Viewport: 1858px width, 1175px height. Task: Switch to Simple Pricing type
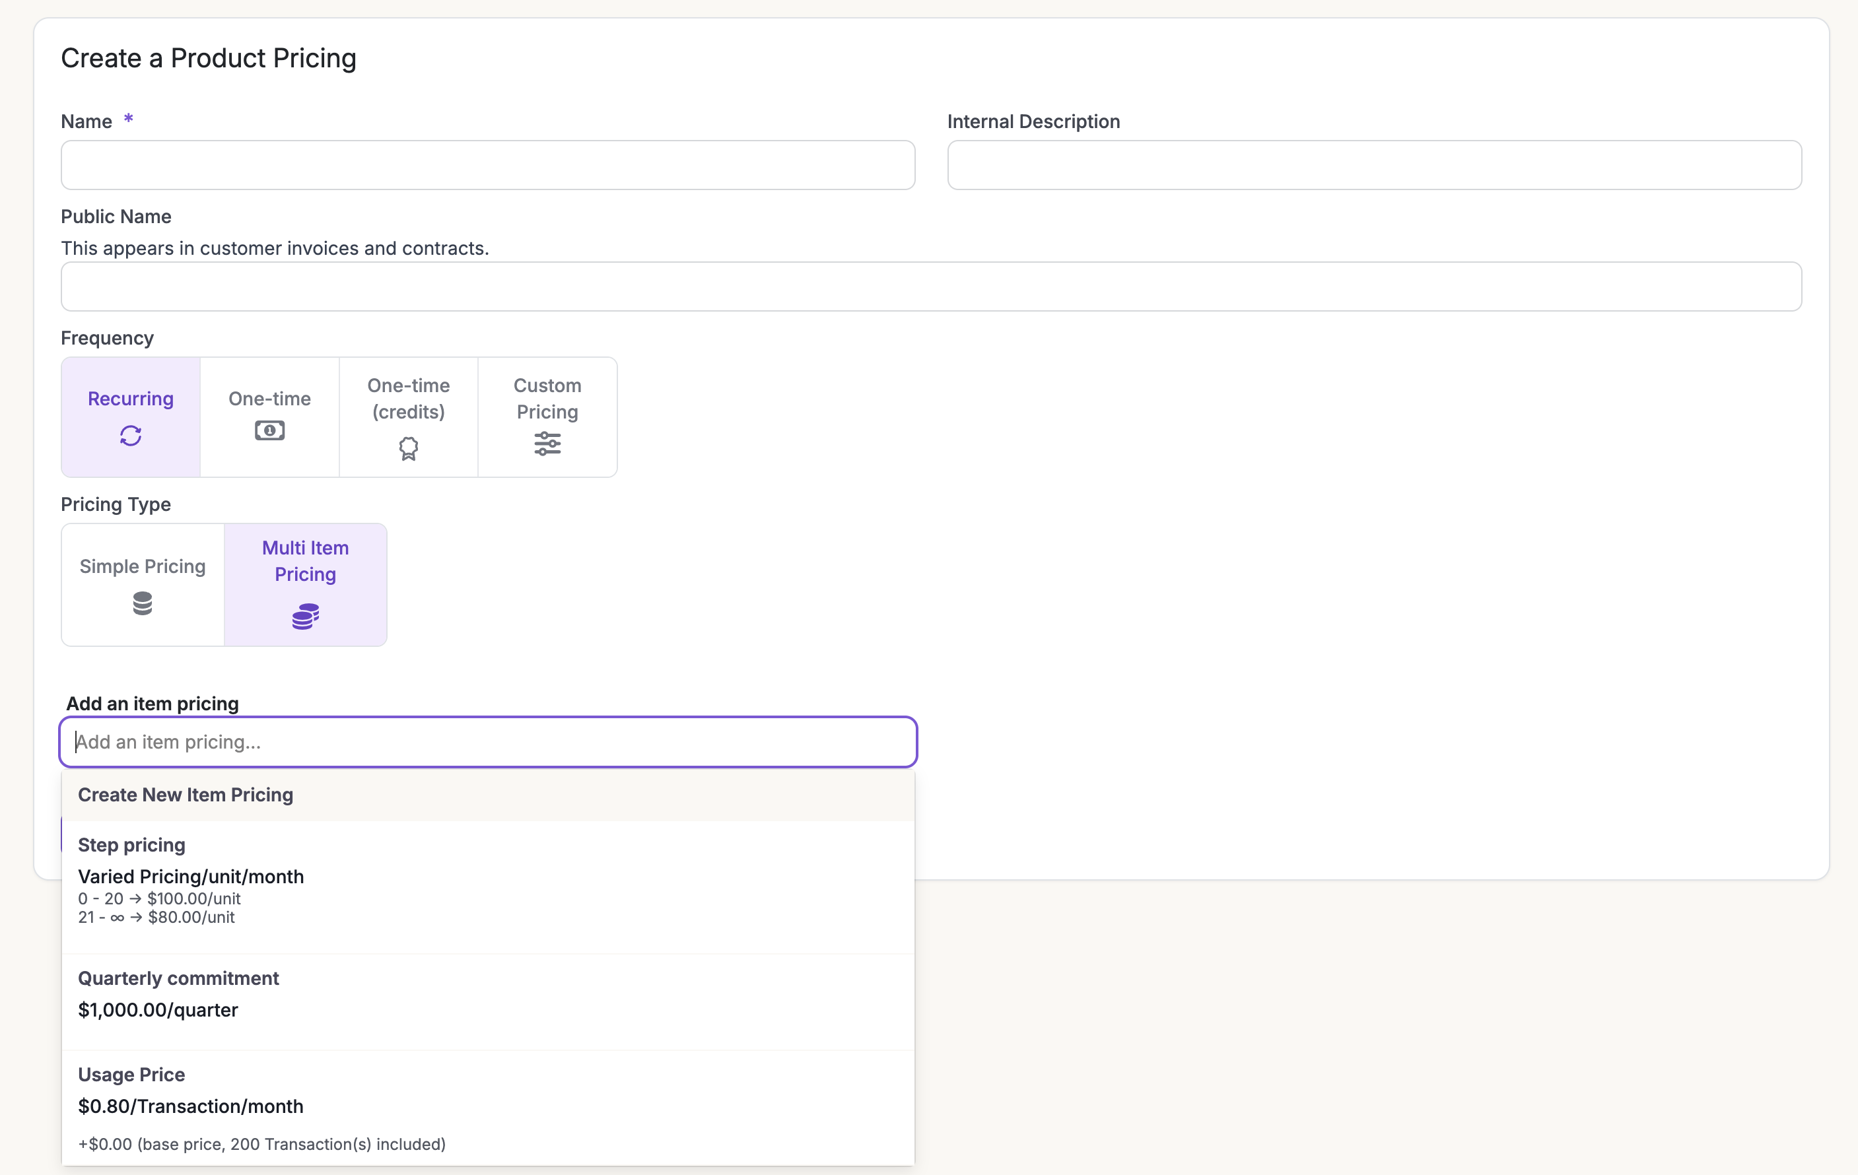click(x=143, y=566)
